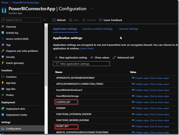Click the Leave Feedback heart icon
Screen dimensions: 179x135
pyautogui.click(x=101, y=20)
